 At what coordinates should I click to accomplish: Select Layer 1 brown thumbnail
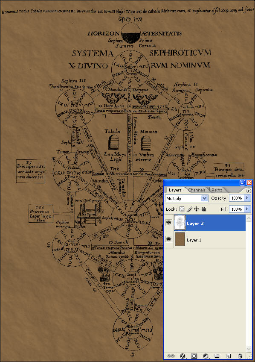(180, 239)
